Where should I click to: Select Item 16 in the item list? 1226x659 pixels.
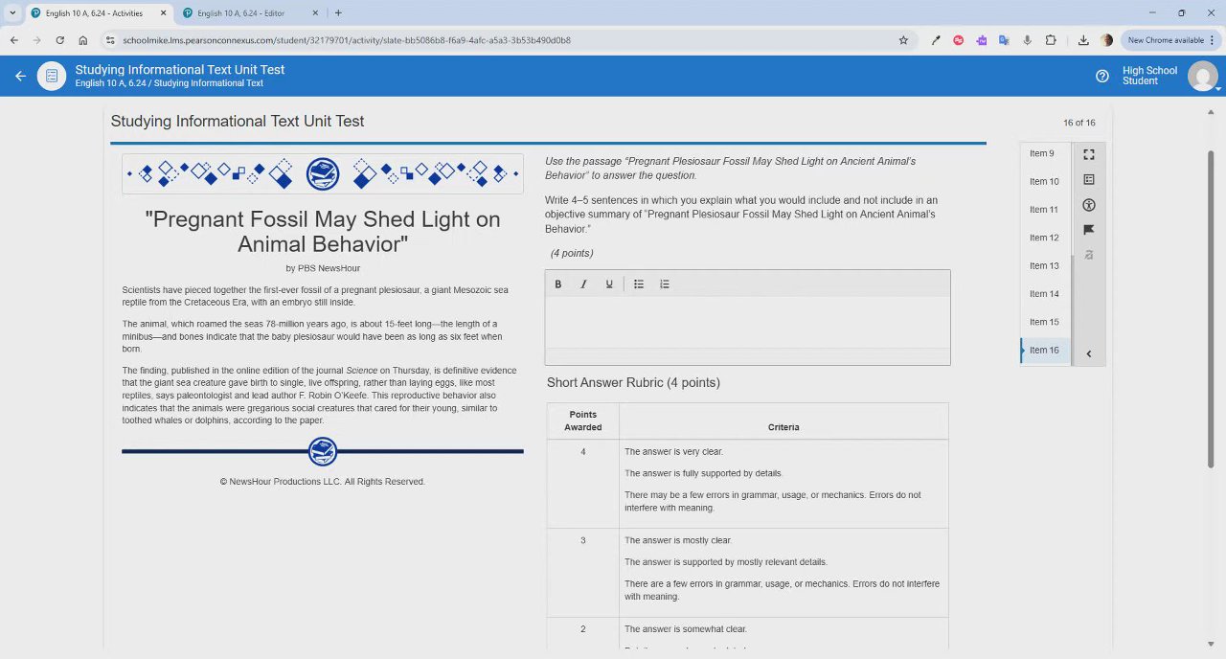1044,350
